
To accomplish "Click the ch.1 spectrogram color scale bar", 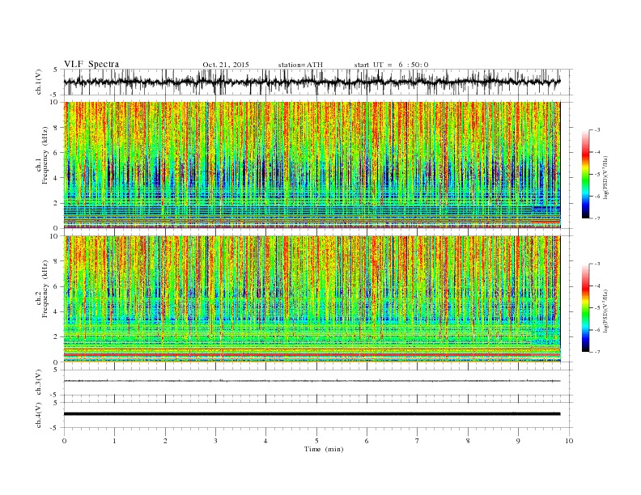I will tap(585, 174).
